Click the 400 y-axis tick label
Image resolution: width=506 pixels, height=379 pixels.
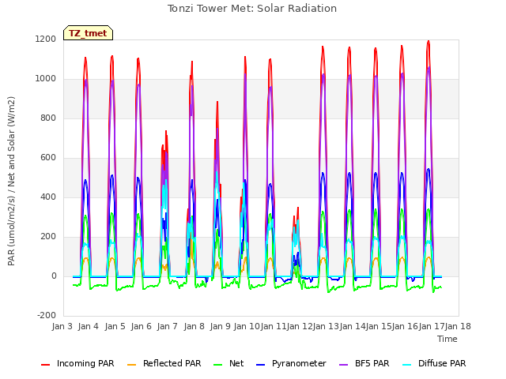click(48, 197)
